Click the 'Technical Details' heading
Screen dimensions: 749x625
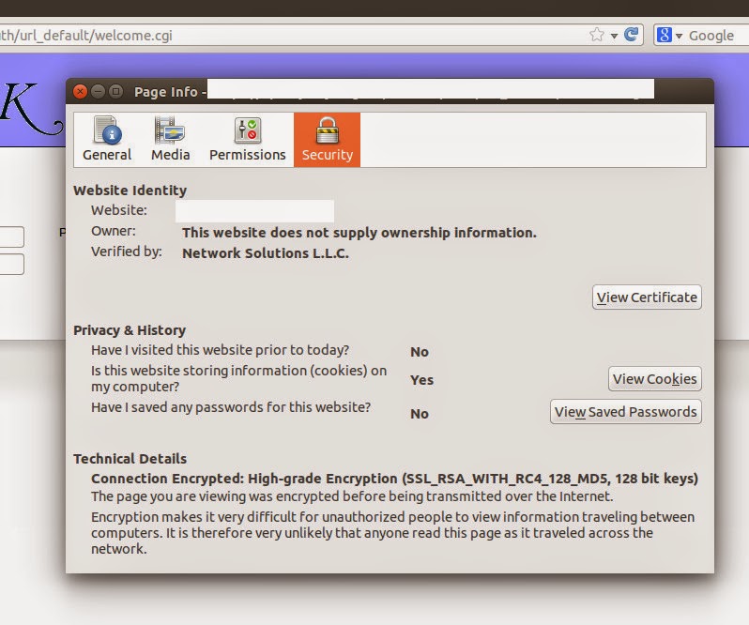click(x=130, y=459)
